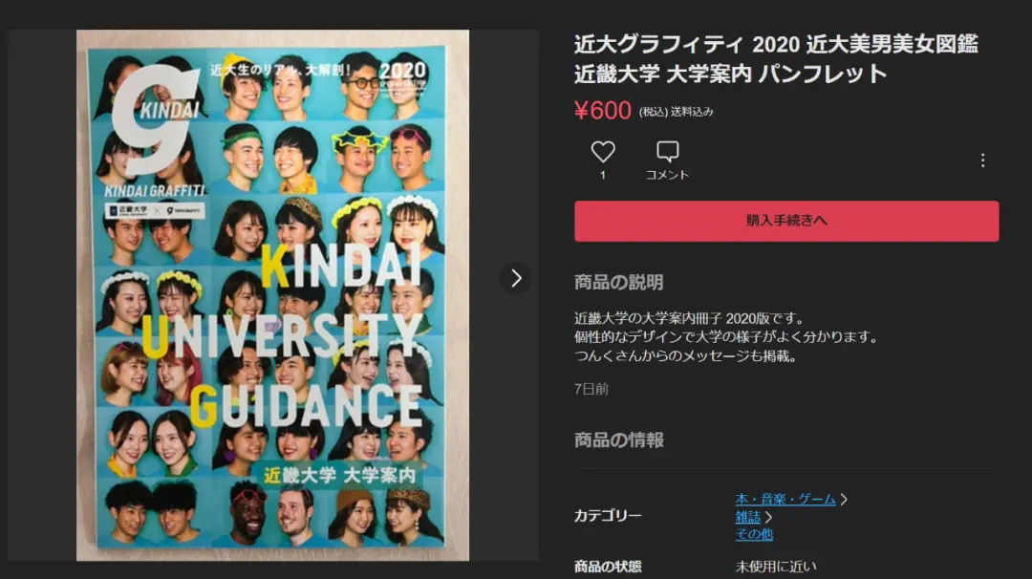Open the 本・音楽・ゲーム category link
This screenshot has width=1032, height=579.
coord(785,500)
